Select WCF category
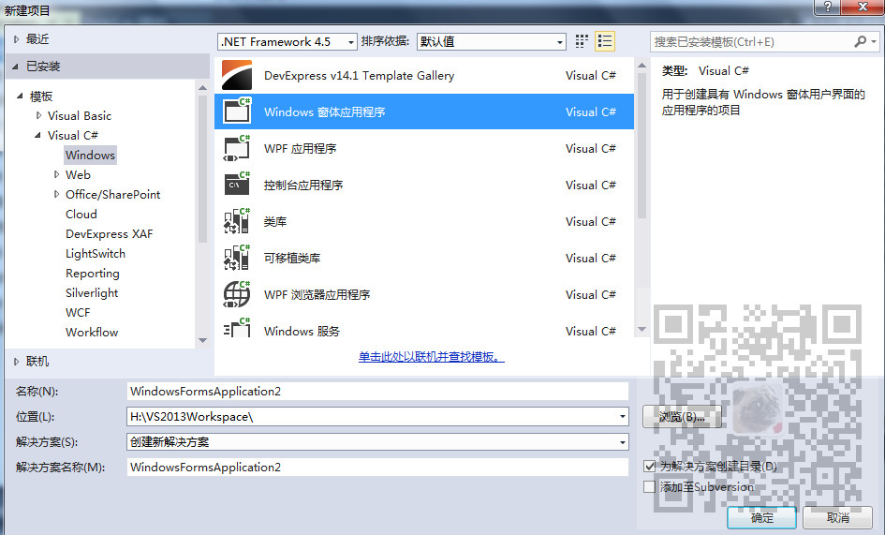 [78, 312]
